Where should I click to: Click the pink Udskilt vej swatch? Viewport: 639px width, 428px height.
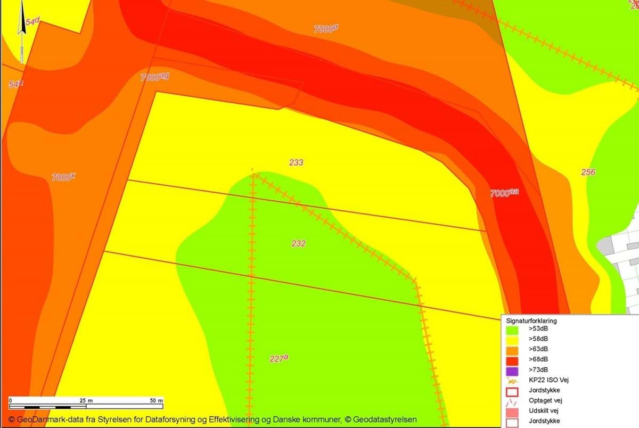(x=512, y=411)
